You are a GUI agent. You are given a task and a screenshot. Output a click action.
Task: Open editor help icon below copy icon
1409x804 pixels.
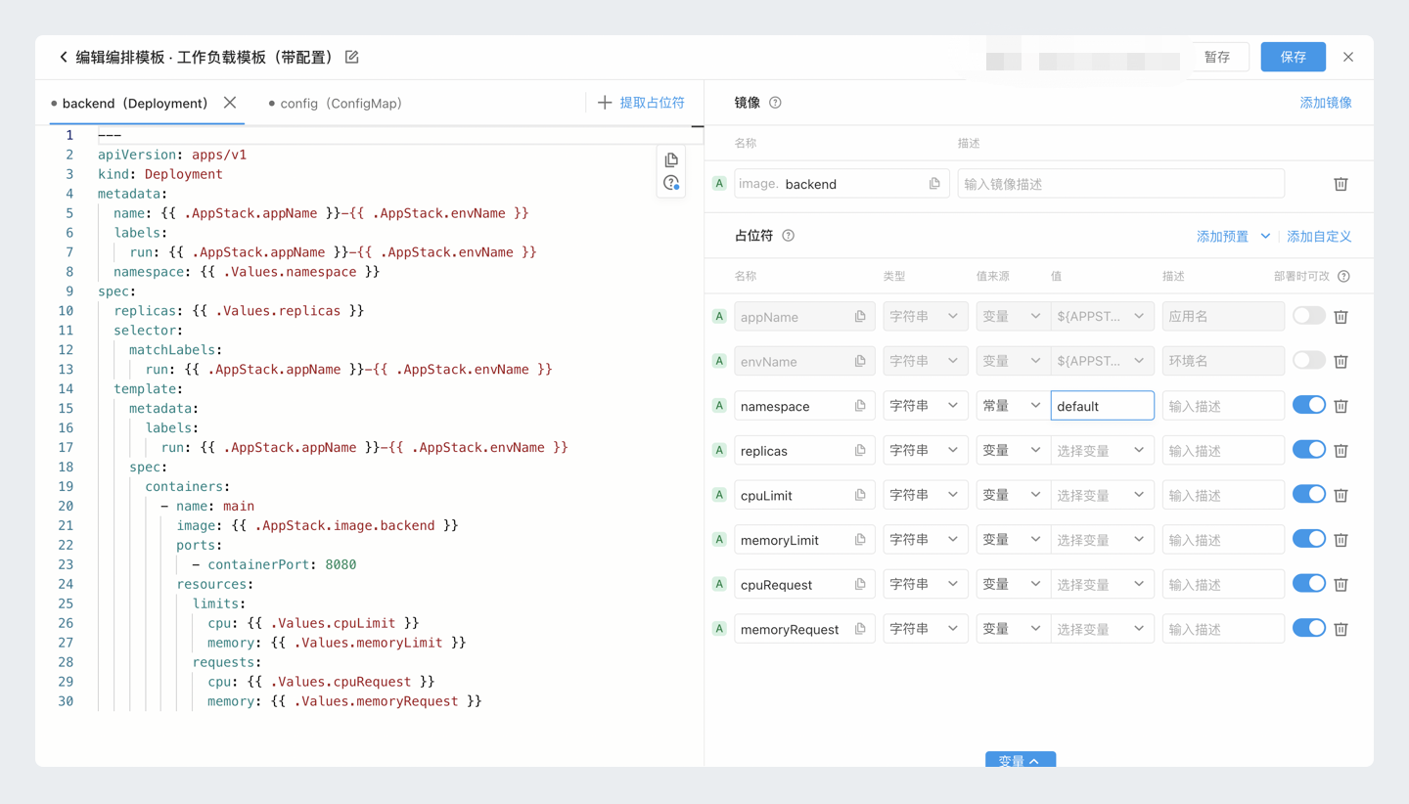point(671,183)
